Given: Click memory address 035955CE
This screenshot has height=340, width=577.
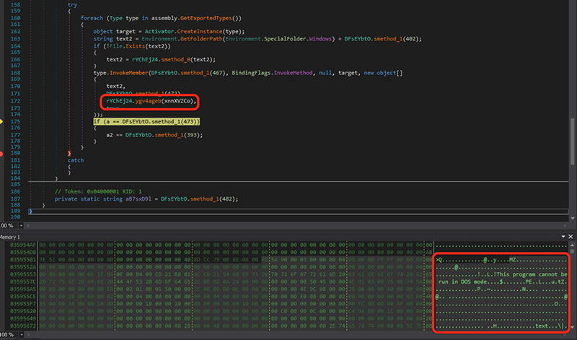Looking at the screenshot, I should (23, 297).
